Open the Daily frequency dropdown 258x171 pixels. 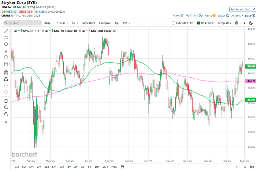pyautogui.click(x=49, y=23)
